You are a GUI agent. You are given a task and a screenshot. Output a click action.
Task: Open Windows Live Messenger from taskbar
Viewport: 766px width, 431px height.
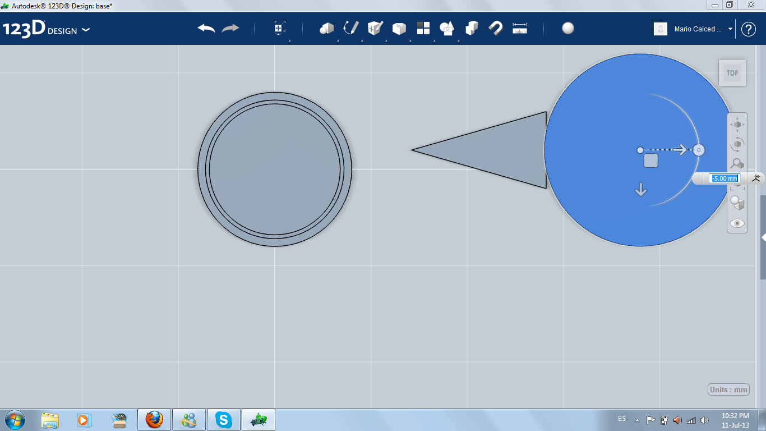(x=189, y=420)
